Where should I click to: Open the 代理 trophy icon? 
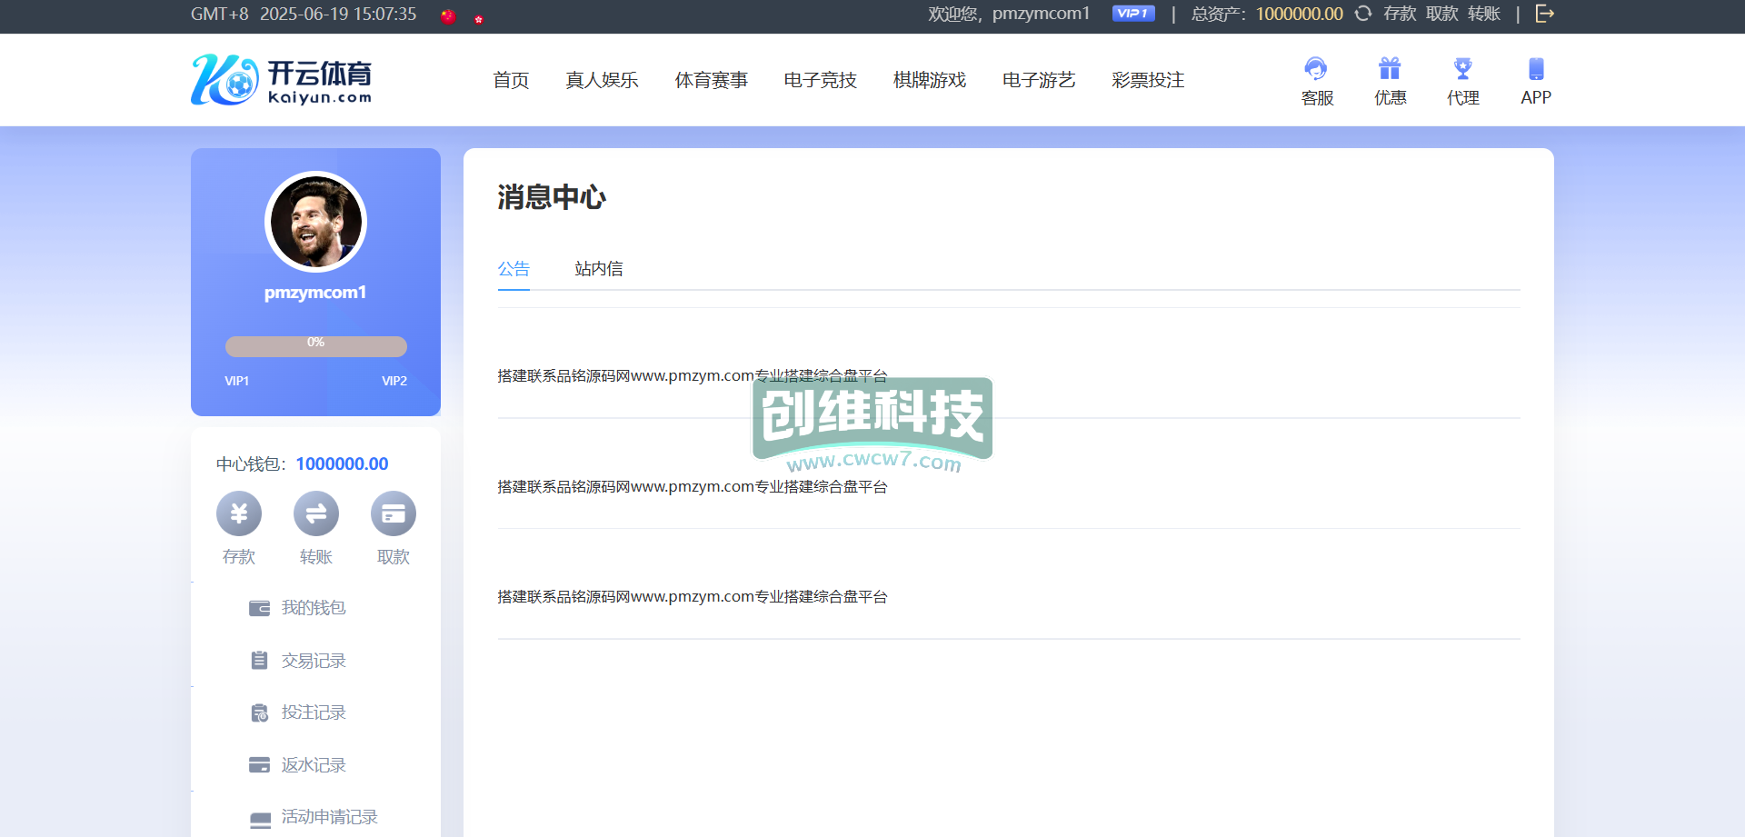[x=1462, y=69]
